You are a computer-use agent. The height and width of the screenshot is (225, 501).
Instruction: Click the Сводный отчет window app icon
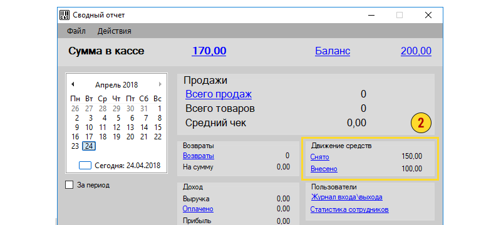(65, 15)
